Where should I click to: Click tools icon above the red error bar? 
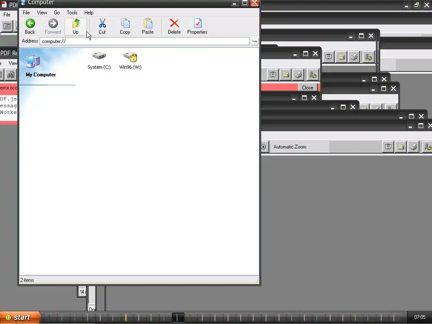coord(313,75)
